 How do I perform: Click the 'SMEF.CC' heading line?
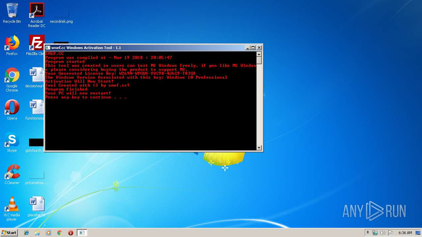tap(54, 54)
